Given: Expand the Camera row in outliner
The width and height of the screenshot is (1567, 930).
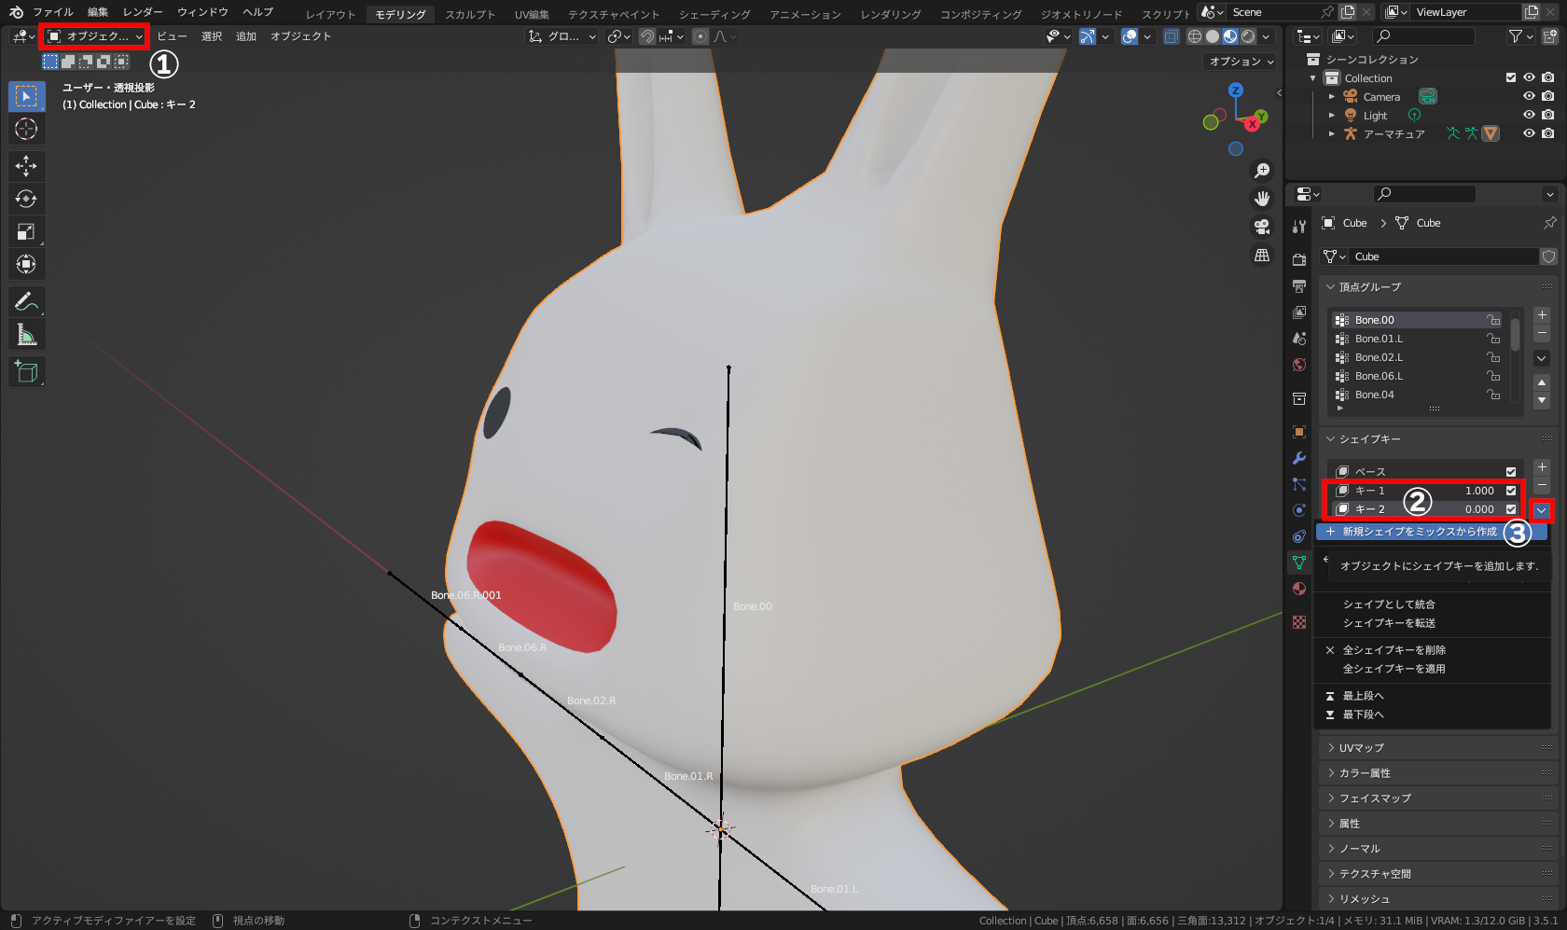Looking at the screenshot, I should pos(1332,96).
